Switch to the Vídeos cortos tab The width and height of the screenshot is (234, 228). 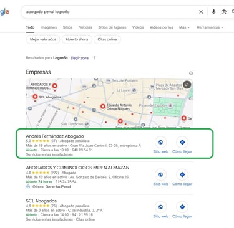pyautogui.click(x=161, y=27)
